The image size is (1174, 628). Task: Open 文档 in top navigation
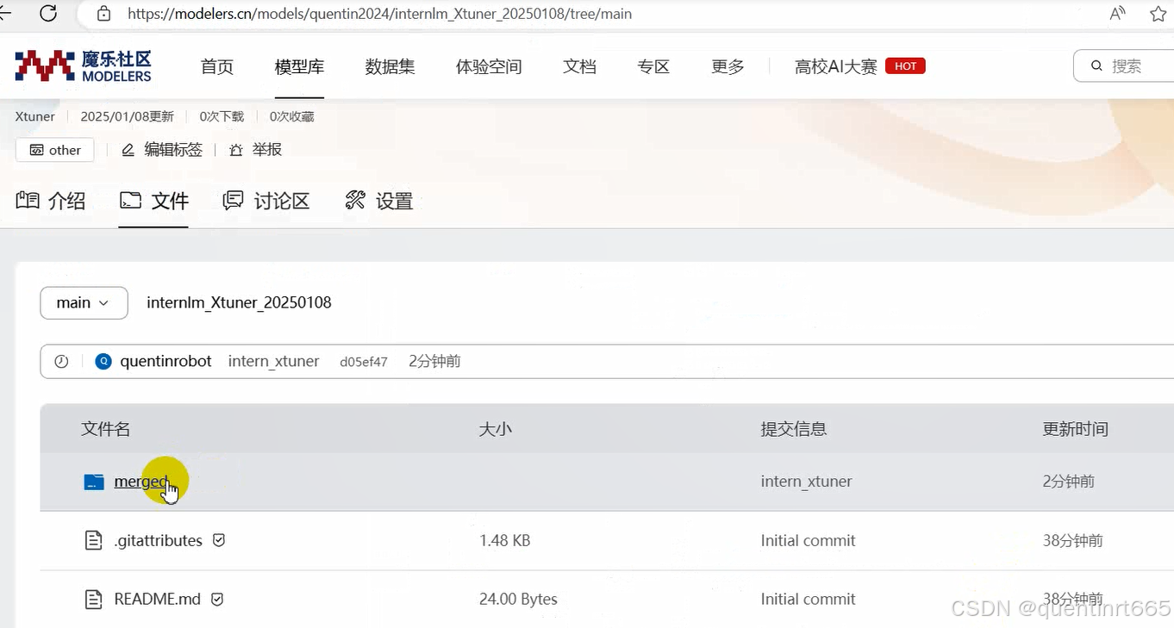click(x=579, y=66)
